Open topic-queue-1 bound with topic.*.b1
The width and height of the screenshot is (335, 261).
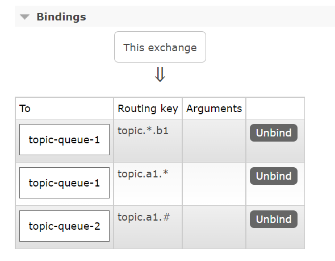tap(64, 140)
